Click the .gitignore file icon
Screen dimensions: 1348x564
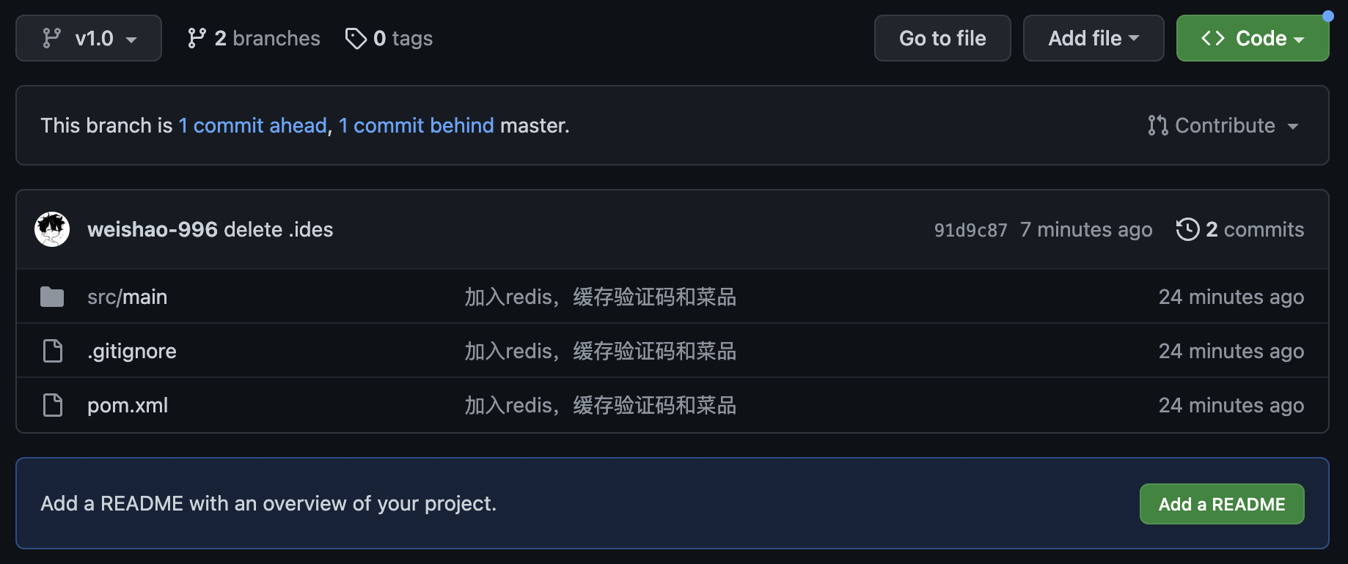point(53,351)
